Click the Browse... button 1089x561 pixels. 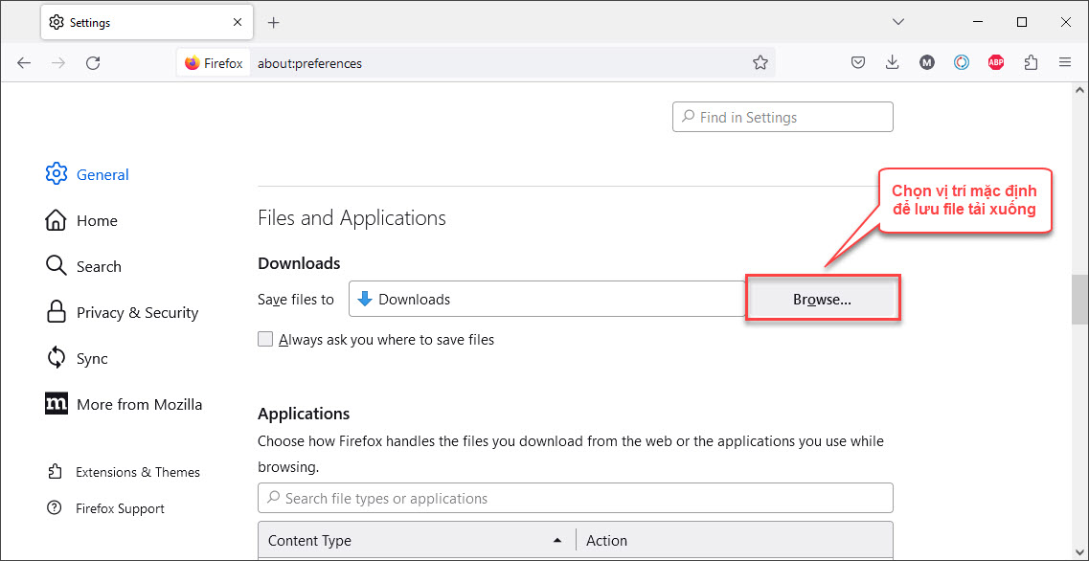(822, 299)
